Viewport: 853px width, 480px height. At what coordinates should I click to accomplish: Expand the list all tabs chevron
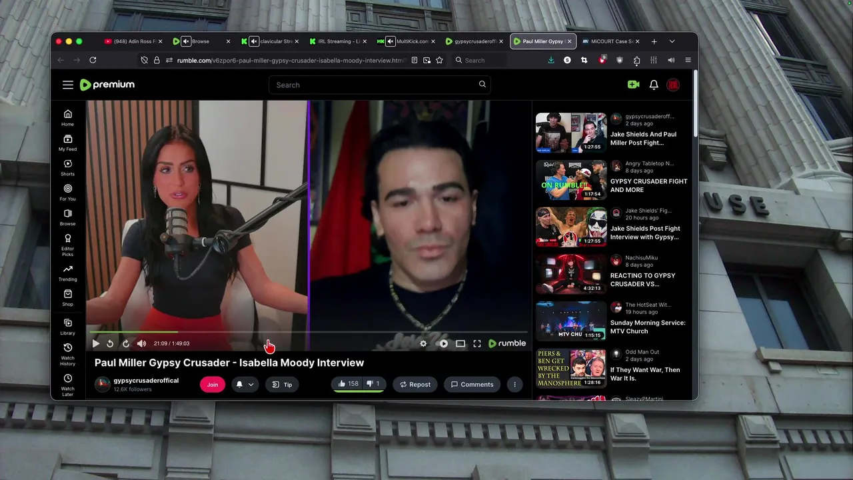tap(672, 41)
